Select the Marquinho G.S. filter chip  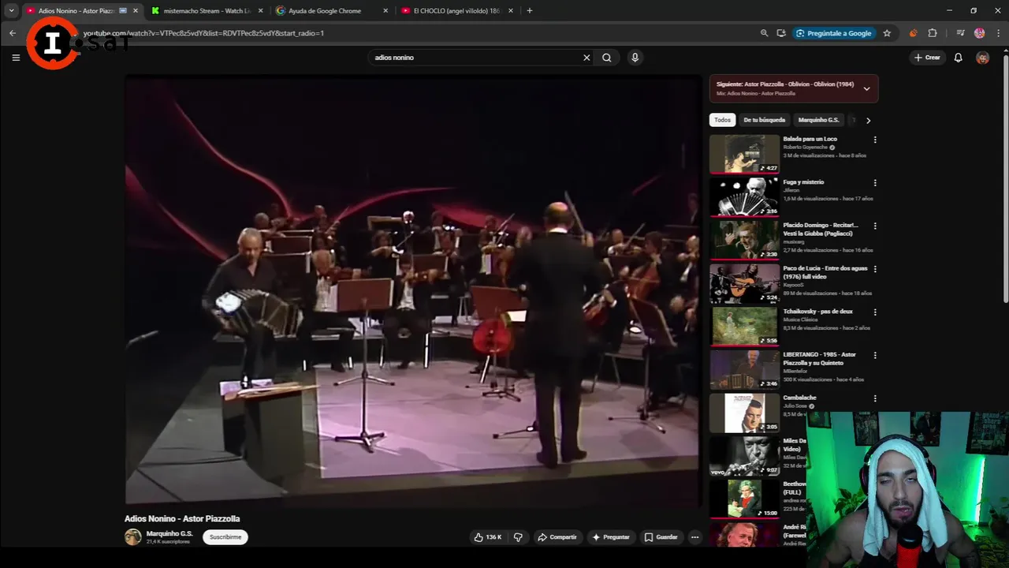[818, 120]
